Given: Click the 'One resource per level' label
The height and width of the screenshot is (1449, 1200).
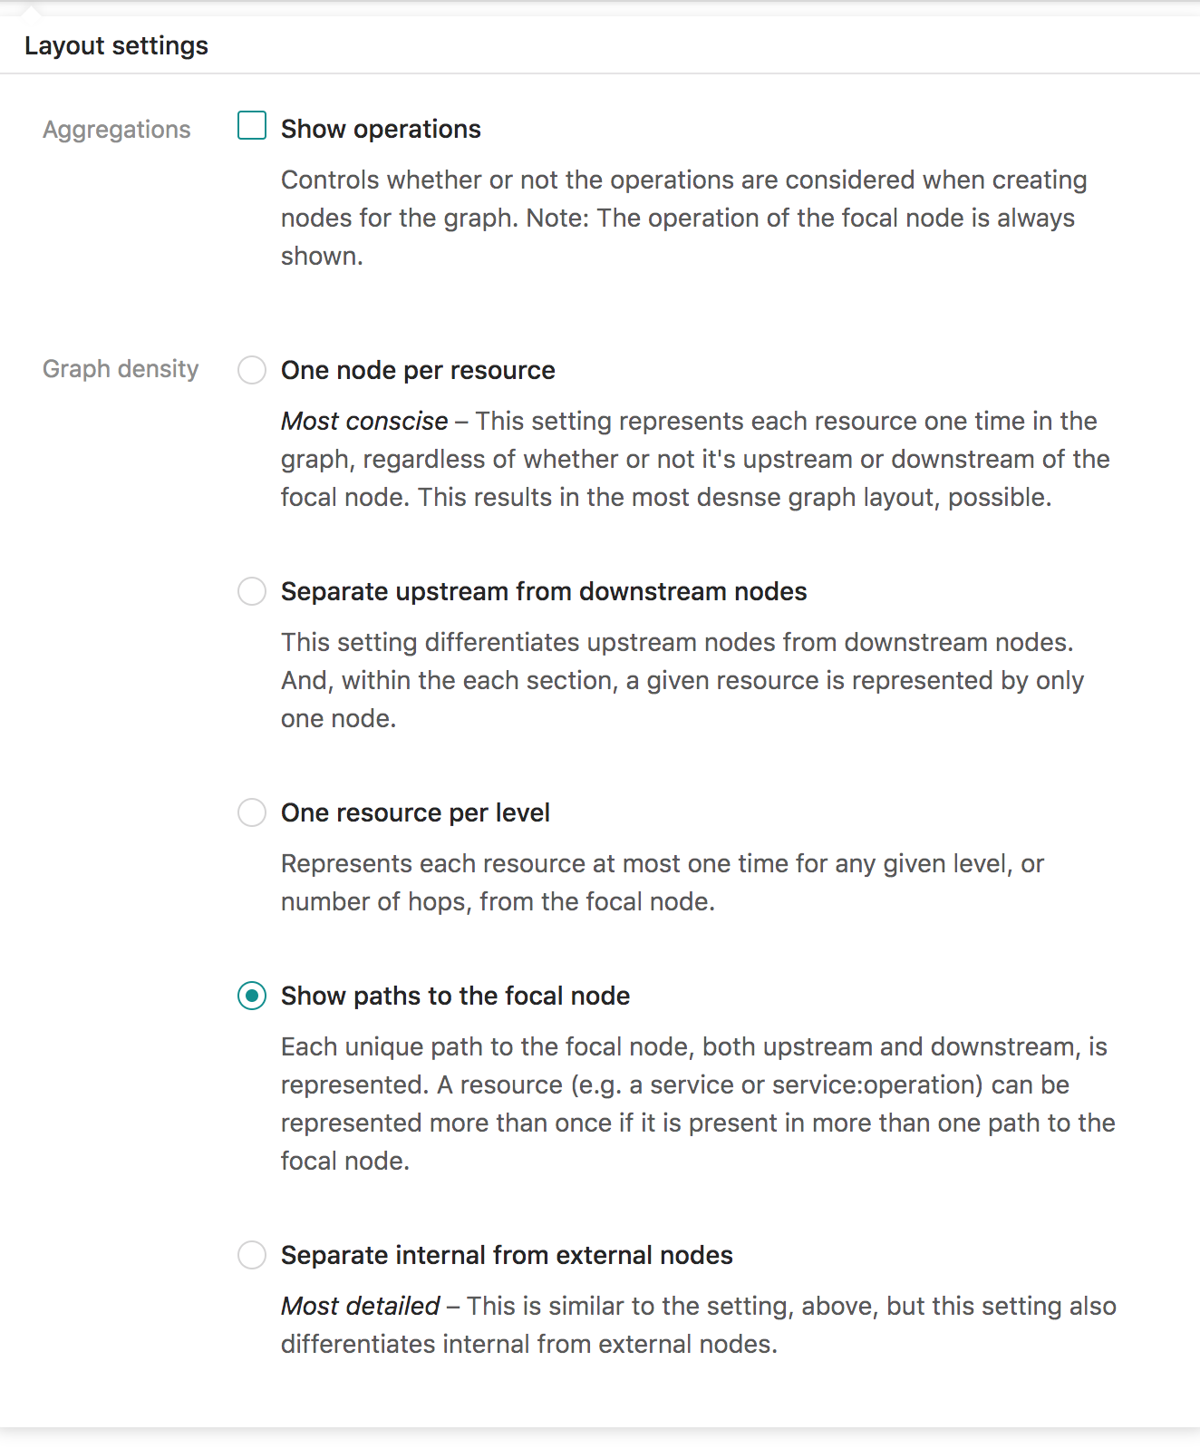Looking at the screenshot, I should pyautogui.click(x=415, y=812).
